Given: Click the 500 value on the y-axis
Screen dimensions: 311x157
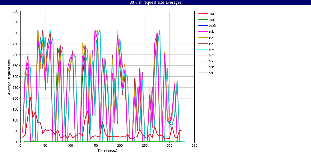Looking at the screenshot, I should pyautogui.click(x=16, y=33).
